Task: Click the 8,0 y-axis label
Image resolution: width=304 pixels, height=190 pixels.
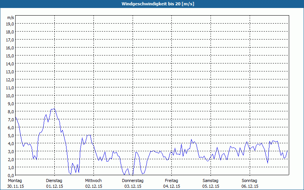Action: point(11,112)
